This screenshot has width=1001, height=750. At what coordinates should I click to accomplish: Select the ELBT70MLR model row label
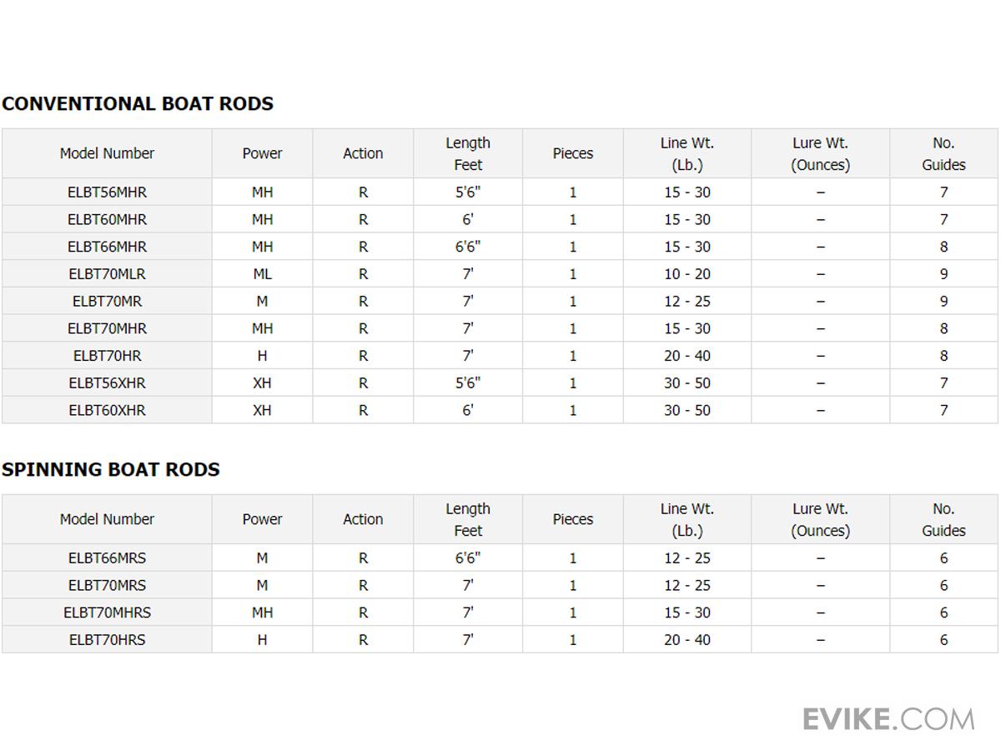click(x=107, y=274)
